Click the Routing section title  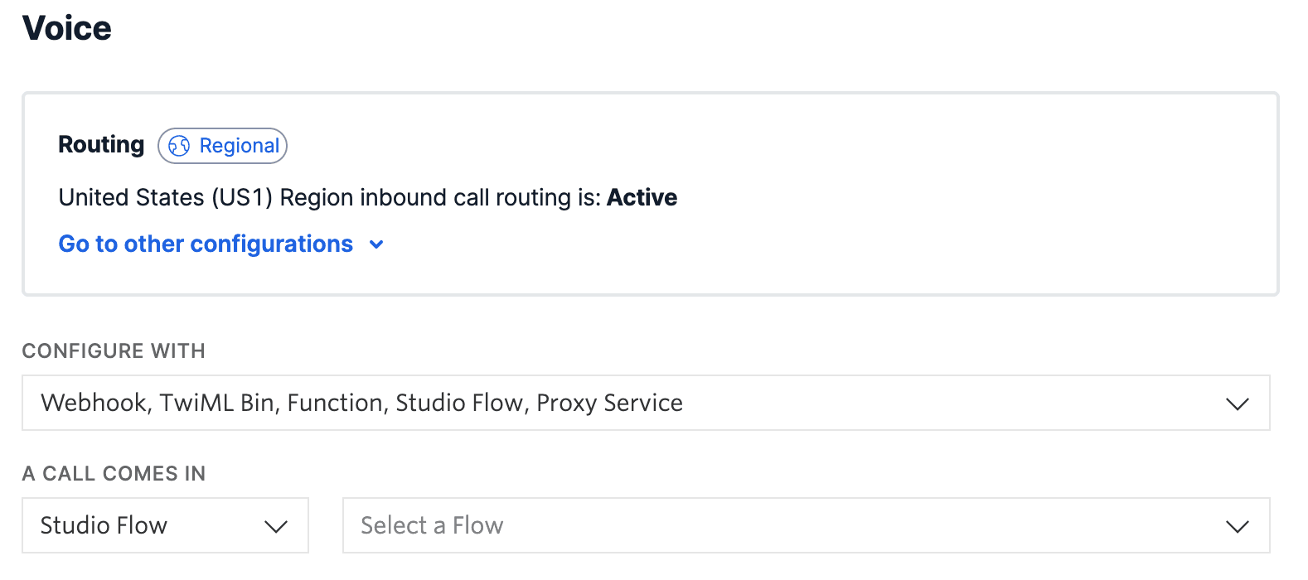coord(100,145)
